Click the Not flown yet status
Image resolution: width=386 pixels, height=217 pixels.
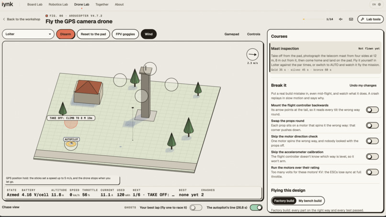click(x=369, y=49)
